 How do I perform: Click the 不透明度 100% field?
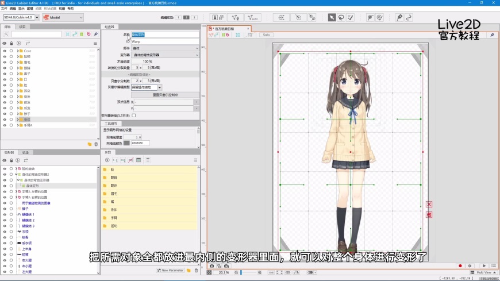[142, 61]
